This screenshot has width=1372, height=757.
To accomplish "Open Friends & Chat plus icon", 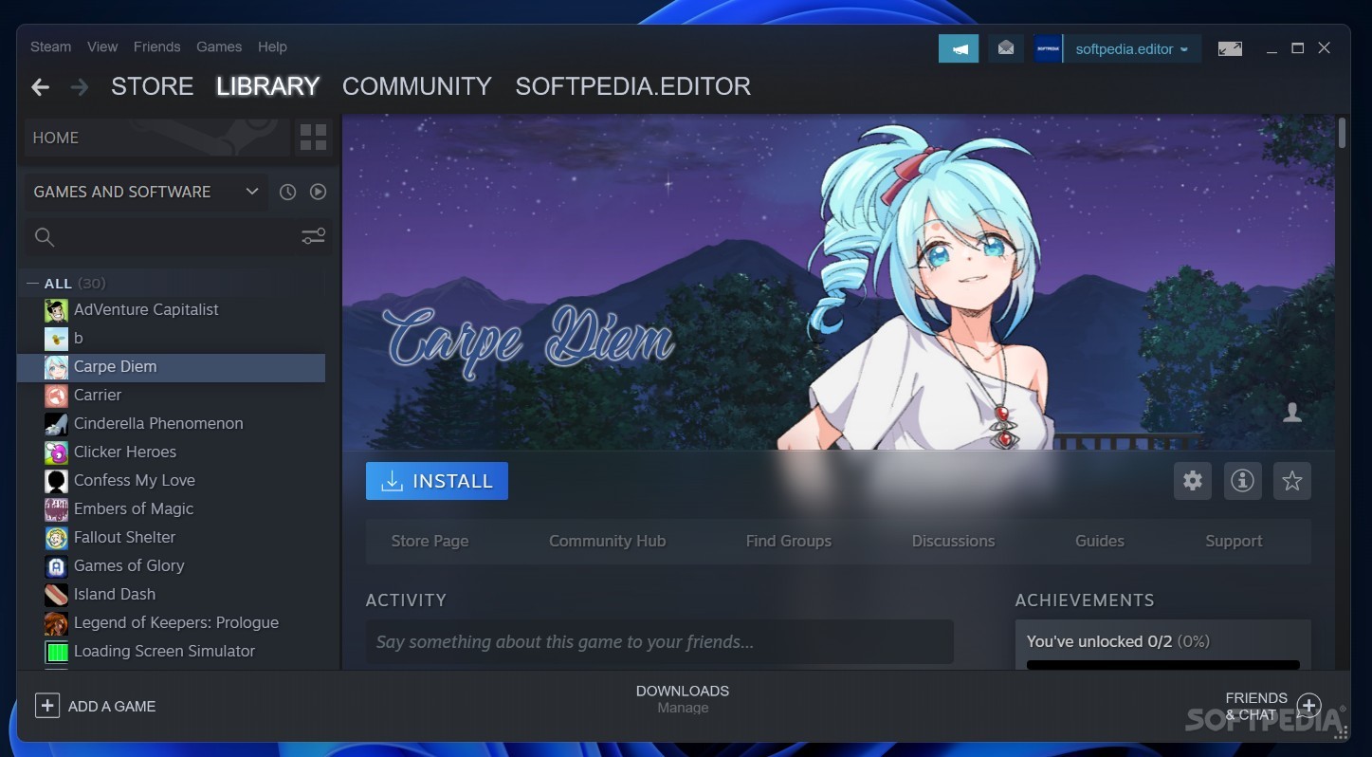I will click(x=1308, y=706).
